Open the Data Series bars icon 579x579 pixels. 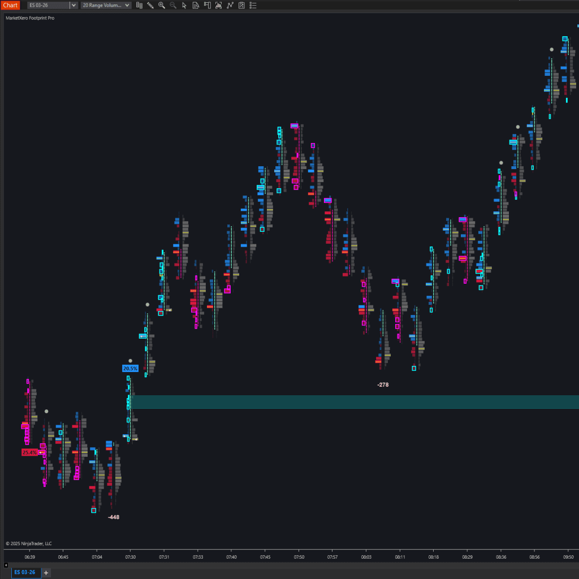pos(139,5)
